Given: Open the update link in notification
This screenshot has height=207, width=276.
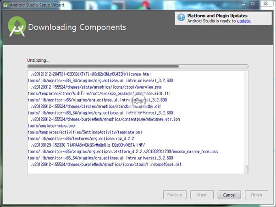Looking at the screenshot, I should pyautogui.click(x=244, y=21).
